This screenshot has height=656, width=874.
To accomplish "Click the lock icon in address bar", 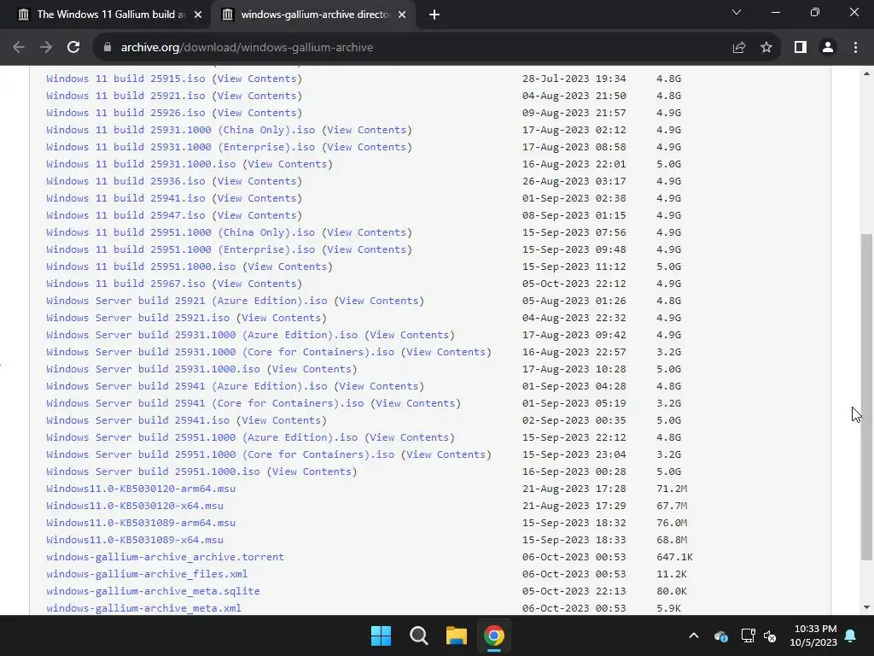I will [108, 48].
